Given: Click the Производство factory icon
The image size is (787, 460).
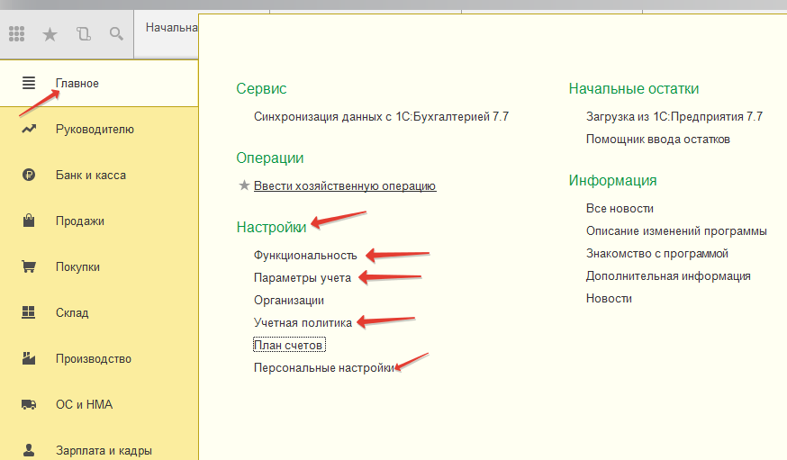Looking at the screenshot, I should (x=29, y=358).
